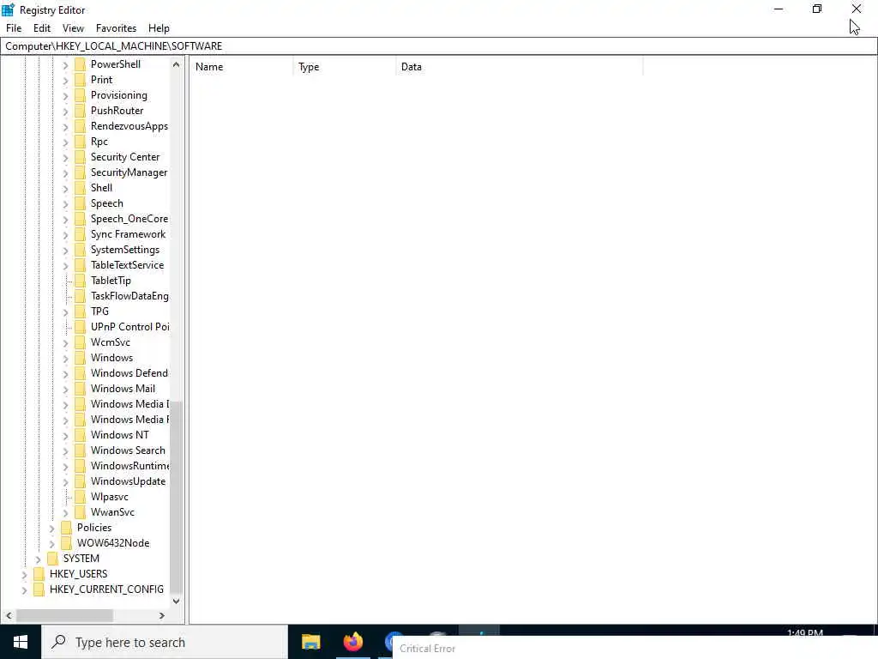Select the TableTextService folder icon

[x=80, y=265]
